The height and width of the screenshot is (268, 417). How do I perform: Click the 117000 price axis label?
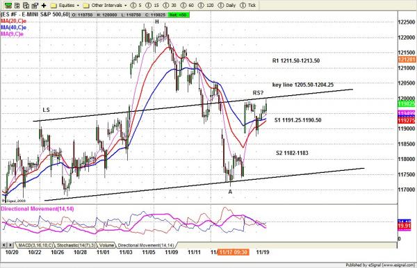tap(407, 190)
